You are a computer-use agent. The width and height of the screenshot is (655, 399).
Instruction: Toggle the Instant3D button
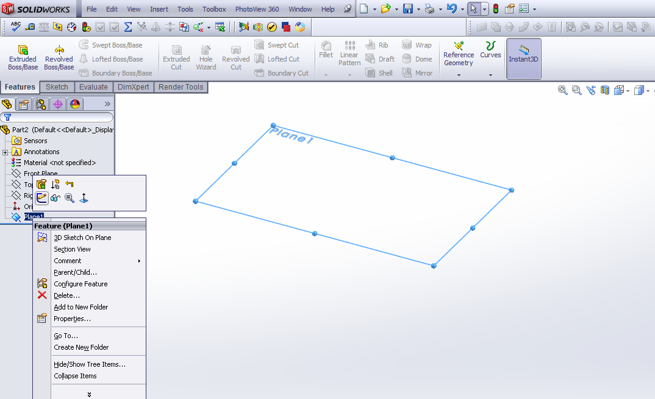tap(523, 58)
